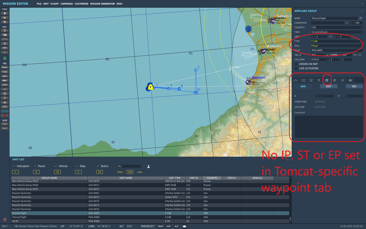Image resolution: width=366 pixels, height=229 pixels.
Task: Toggle the Ships checkbox
Action: (x=77, y=166)
